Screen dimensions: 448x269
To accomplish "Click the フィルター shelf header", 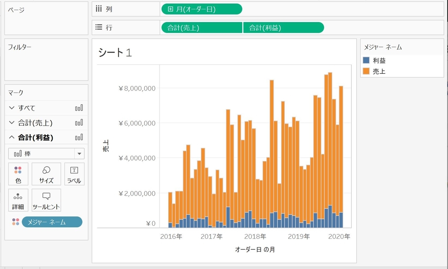I will (x=20, y=47).
